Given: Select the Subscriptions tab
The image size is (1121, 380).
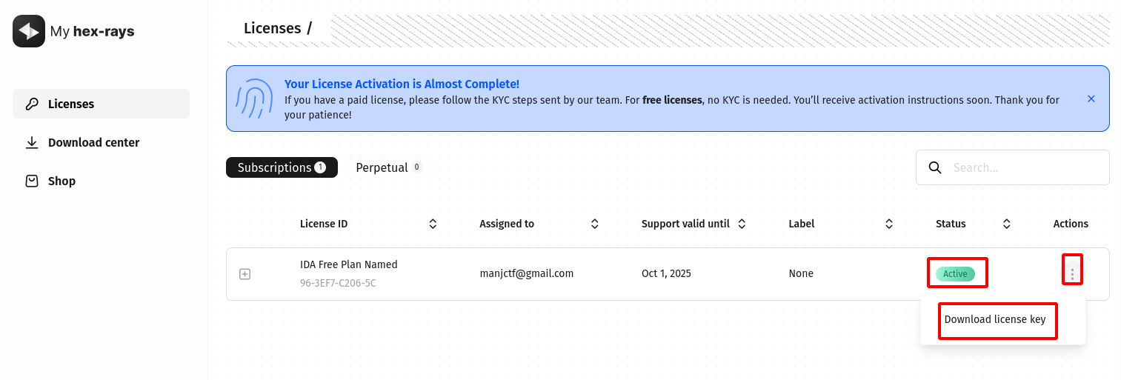Looking at the screenshot, I should point(282,167).
